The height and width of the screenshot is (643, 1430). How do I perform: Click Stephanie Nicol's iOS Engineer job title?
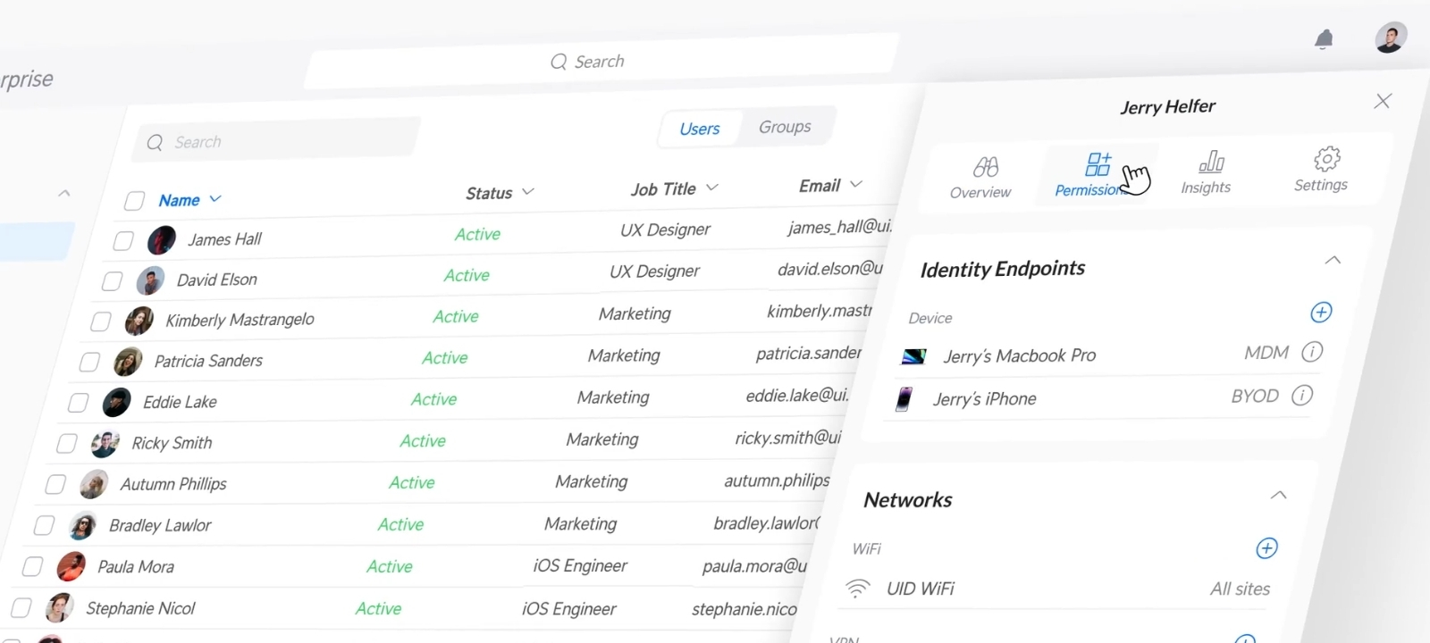pos(569,609)
